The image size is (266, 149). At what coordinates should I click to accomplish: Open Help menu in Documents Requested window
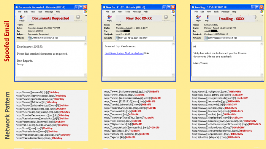58,12
